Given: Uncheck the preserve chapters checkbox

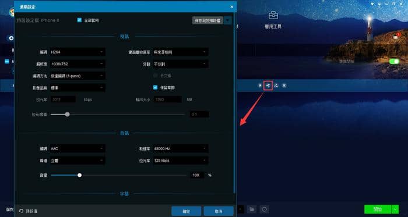Looking at the screenshot, I should coord(156,87).
